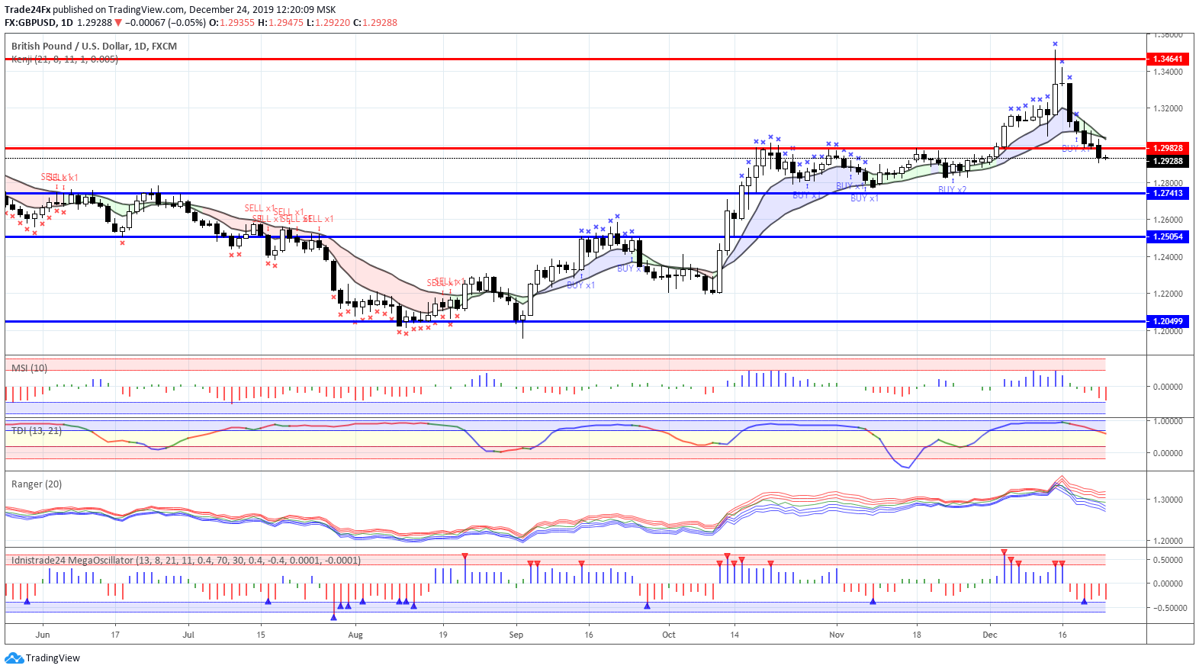Click the 1.22000 price scale value
Viewport: 1199px width, 672px height.
tap(1168, 294)
